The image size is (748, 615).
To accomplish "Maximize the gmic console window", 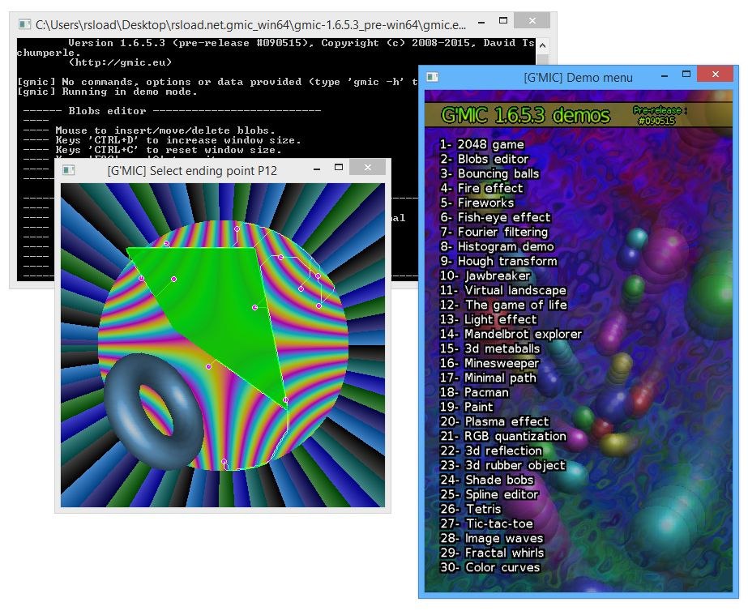I will [502, 20].
